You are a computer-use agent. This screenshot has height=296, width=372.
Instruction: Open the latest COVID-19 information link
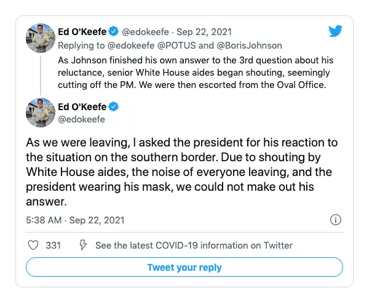click(194, 245)
